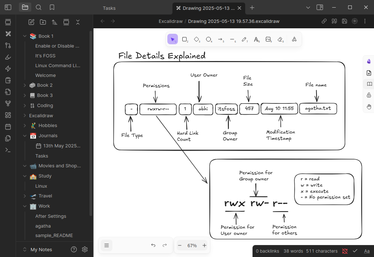Select the Ellipse tool
The image size is (374, 257).
[x=208, y=39]
